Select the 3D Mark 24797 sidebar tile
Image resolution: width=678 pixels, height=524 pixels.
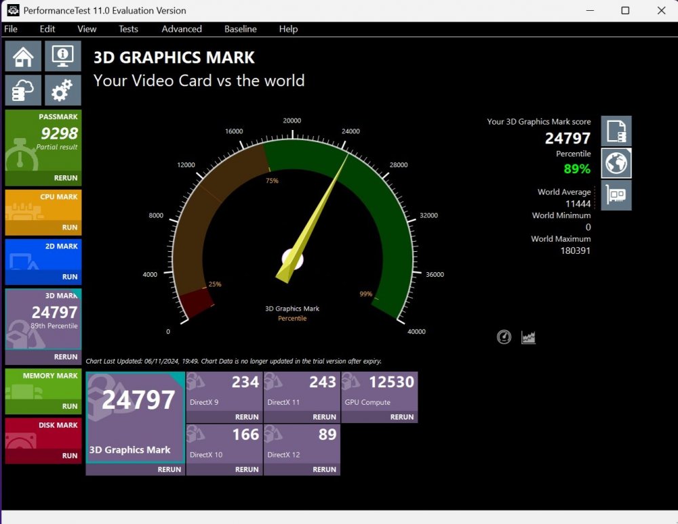point(43,320)
